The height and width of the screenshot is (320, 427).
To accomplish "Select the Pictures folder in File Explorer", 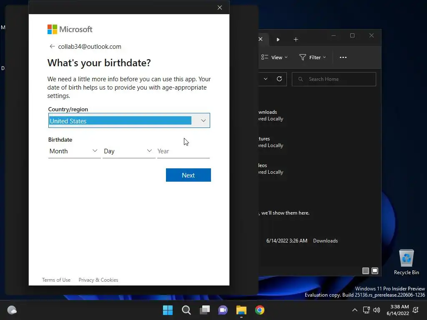I will click(x=271, y=142).
